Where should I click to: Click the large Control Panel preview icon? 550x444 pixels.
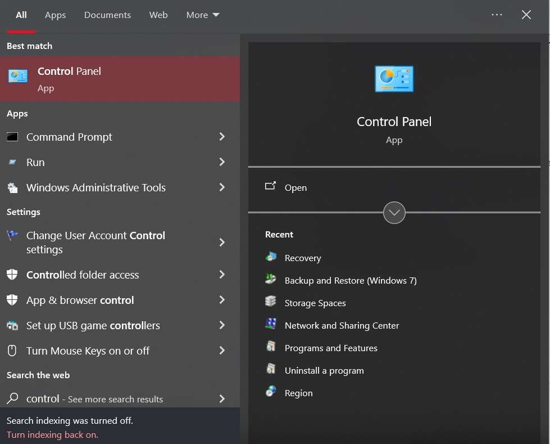(394, 79)
